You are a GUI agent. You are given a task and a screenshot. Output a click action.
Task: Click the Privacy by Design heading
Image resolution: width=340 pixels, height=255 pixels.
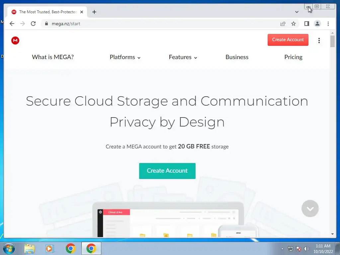click(x=167, y=122)
